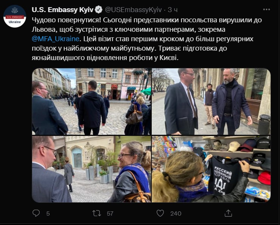Click the reply count 5
The height and width of the screenshot is (225, 280).
(48, 213)
